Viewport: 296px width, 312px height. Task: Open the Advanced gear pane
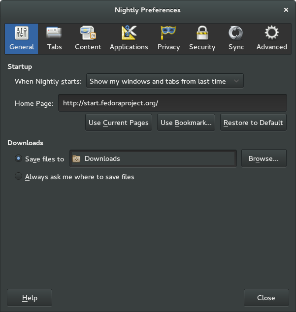[272, 39]
